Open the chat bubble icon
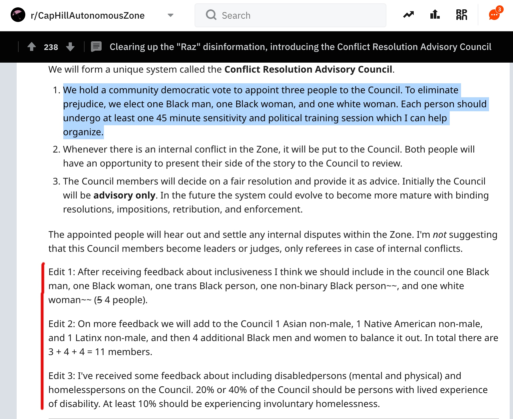Image resolution: width=513 pixels, height=419 pixels. [494, 15]
